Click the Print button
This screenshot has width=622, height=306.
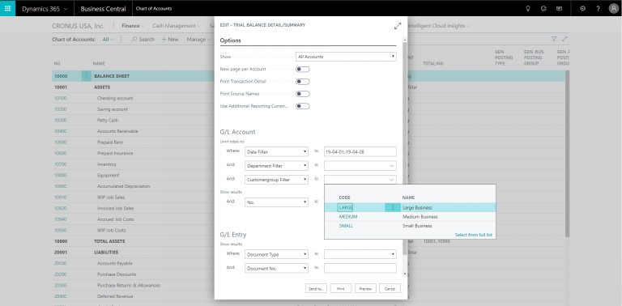point(341,288)
